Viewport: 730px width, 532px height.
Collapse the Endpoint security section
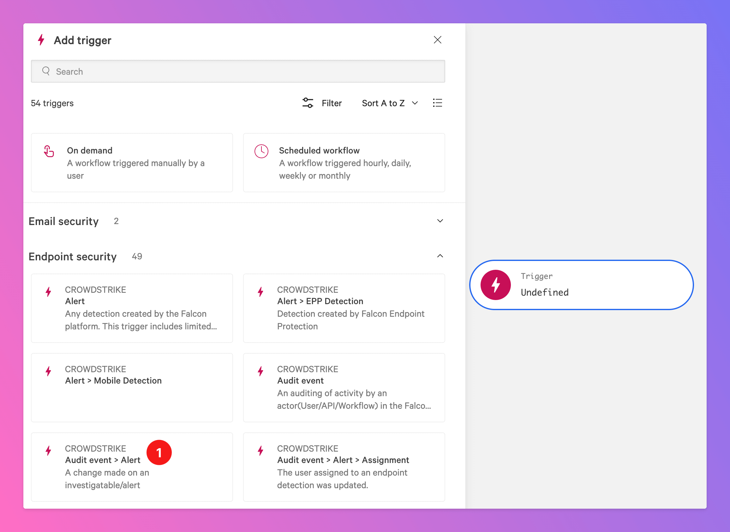coord(440,256)
